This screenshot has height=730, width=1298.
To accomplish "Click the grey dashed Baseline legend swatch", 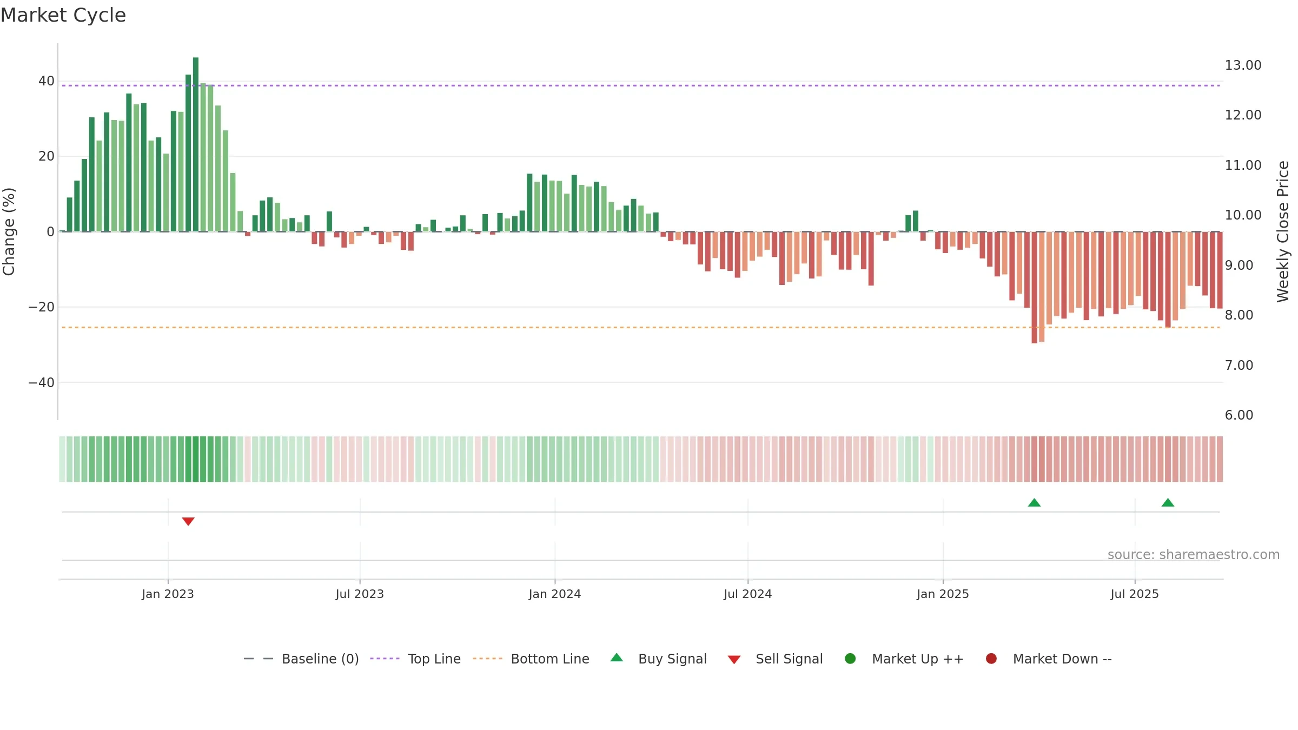I will 259,659.
